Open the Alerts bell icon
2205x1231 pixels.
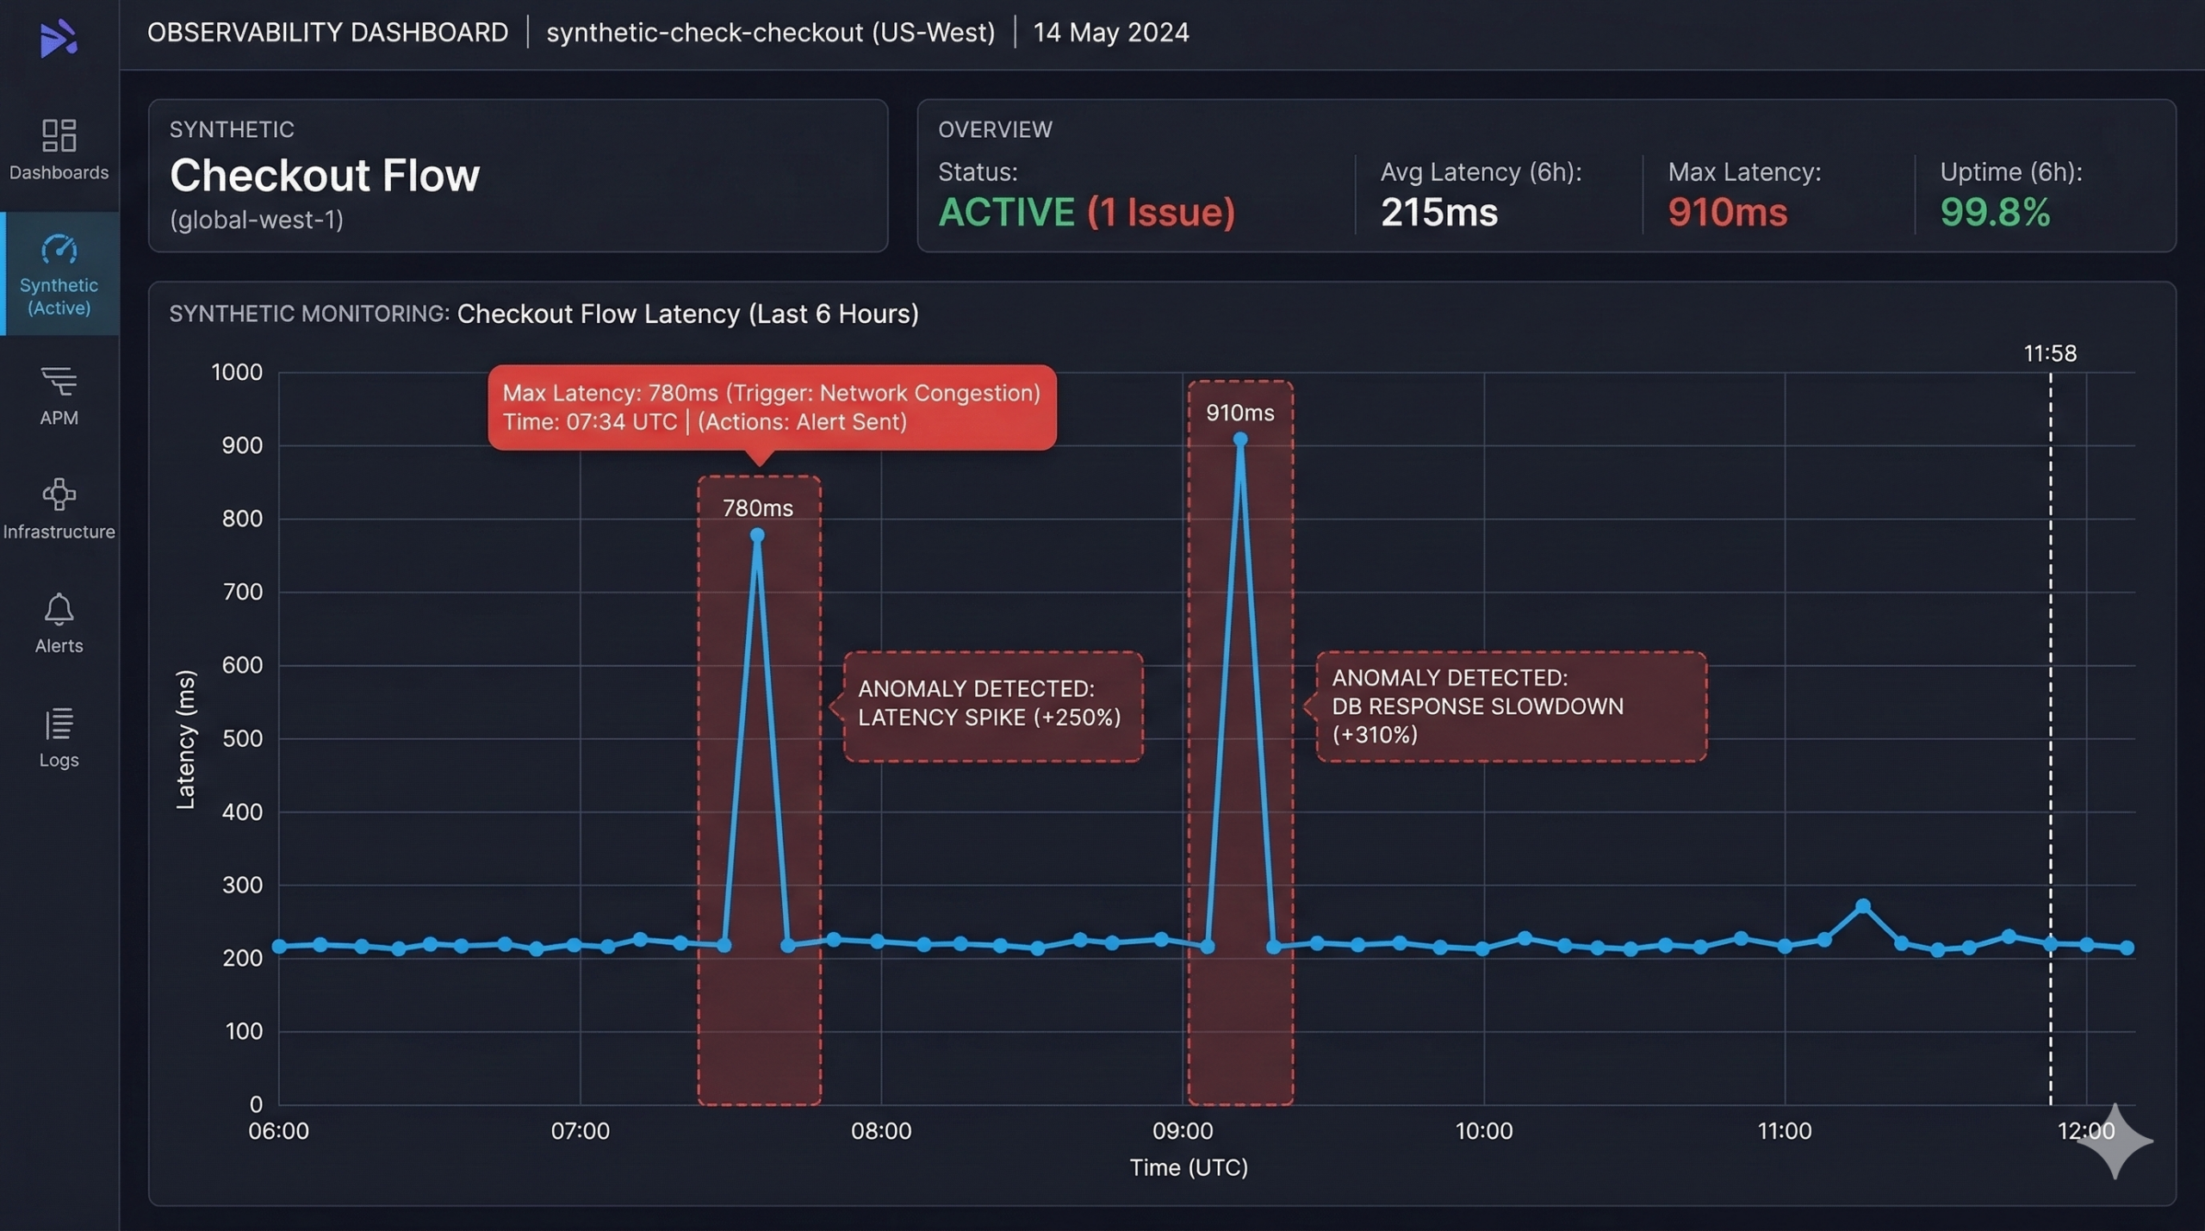tap(59, 609)
